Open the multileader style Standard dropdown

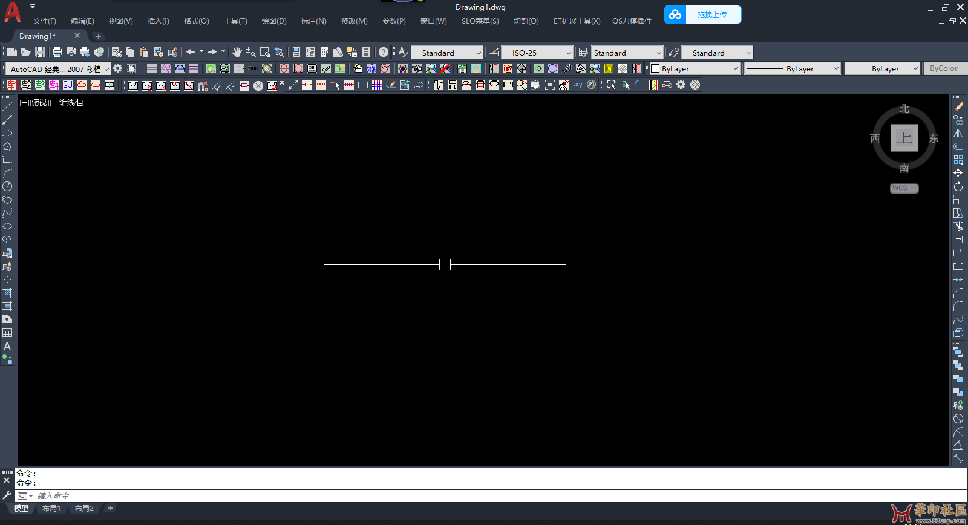point(718,53)
